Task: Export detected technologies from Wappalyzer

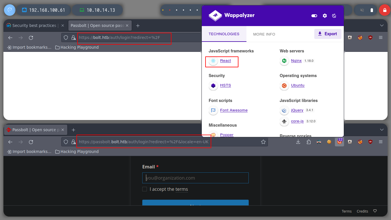Action: click(x=328, y=34)
